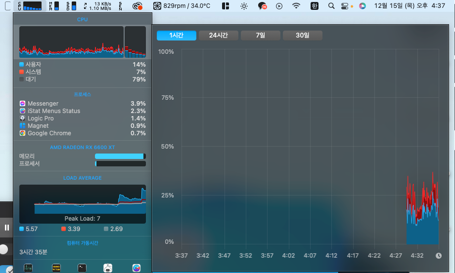The height and width of the screenshot is (273, 455).
Task: Click the circled play menu bar icon
Action: 279,6
